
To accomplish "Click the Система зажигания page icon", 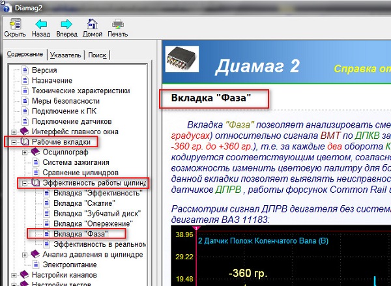I will pos(36,162).
